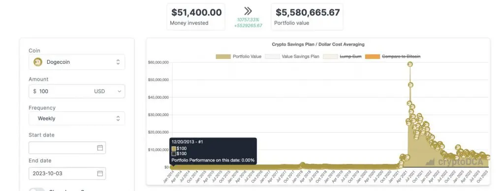Screen dimensions: 504x191
Task: Click the peak Dogecoin marker near $60,000,000
Action: 410,64
